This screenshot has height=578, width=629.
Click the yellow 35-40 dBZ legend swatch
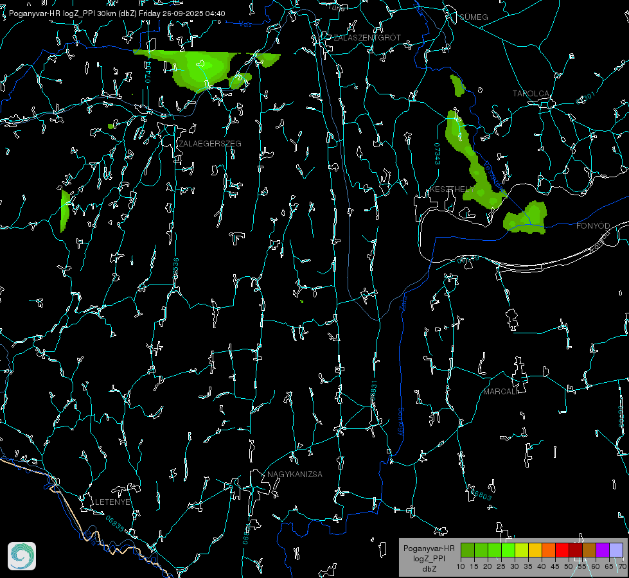(x=535, y=550)
